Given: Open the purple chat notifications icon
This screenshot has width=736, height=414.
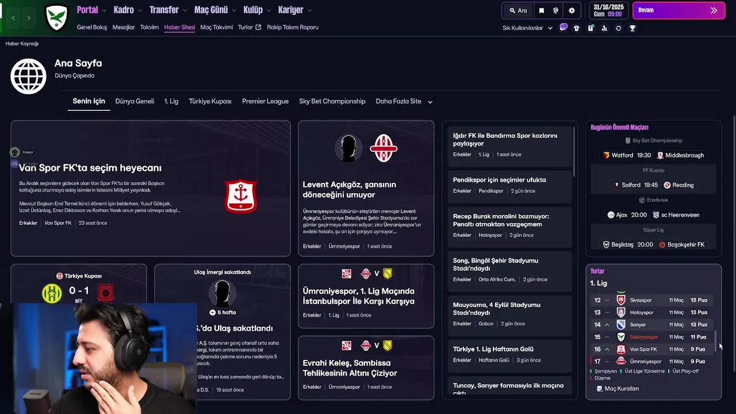Looking at the screenshot, I should (x=563, y=28).
